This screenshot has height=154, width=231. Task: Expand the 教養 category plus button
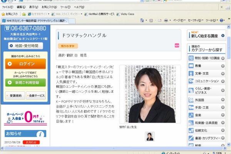[x=223, y=66]
